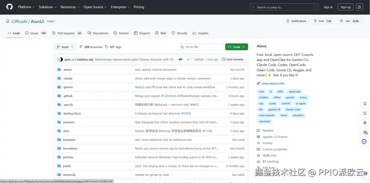Open the Readme link in About
The height and width of the screenshot is (183, 370).
pyautogui.click(x=265, y=130)
